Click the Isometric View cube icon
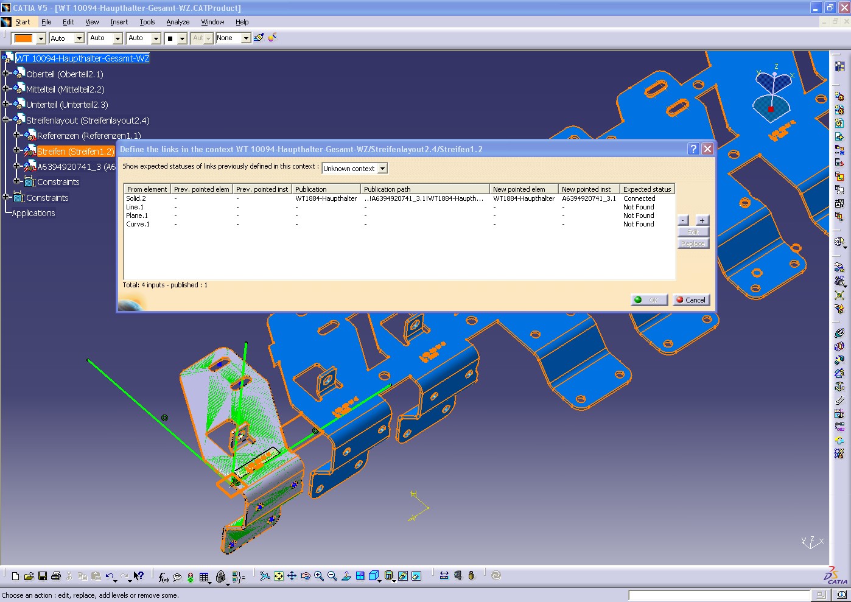 pos(374,576)
